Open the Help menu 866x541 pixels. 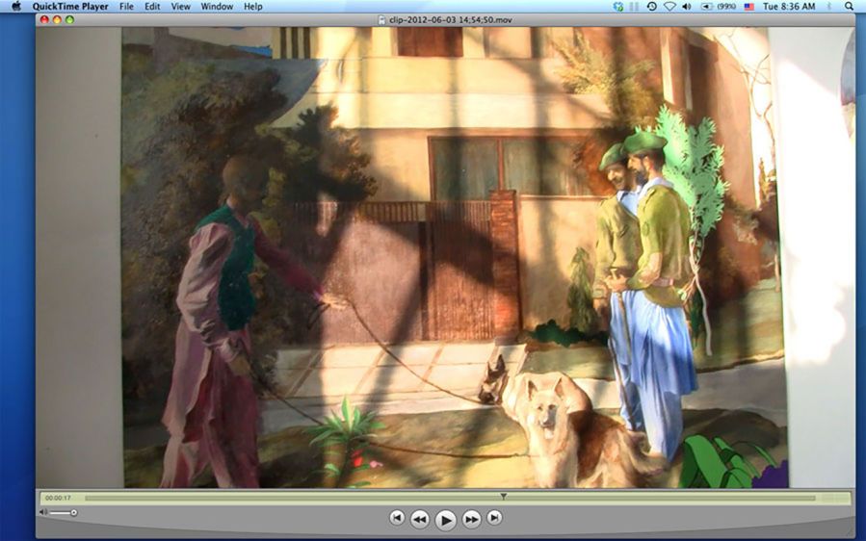pyautogui.click(x=252, y=7)
